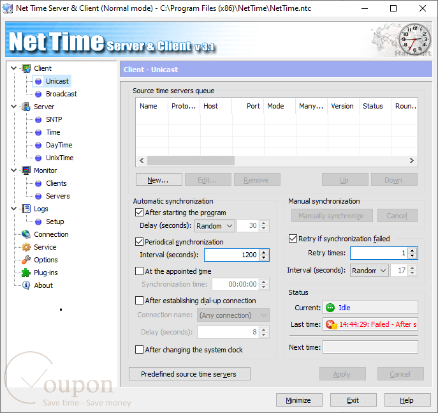Open the startup Delay Random dropdown
This screenshot has height=413, width=438.
[x=214, y=226]
